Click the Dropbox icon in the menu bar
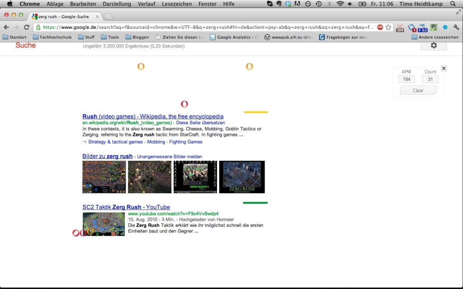The image size is (463, 289). tap(288, 4)
